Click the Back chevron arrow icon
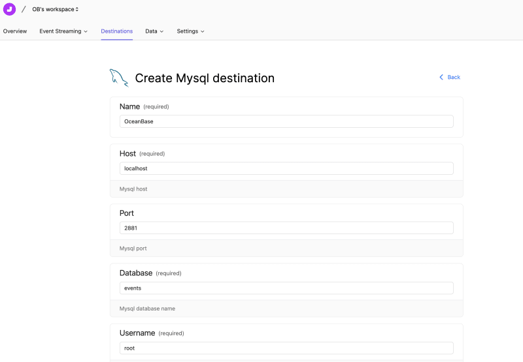The height and width of the screenshot is (362, 523). tap(441, 77)
